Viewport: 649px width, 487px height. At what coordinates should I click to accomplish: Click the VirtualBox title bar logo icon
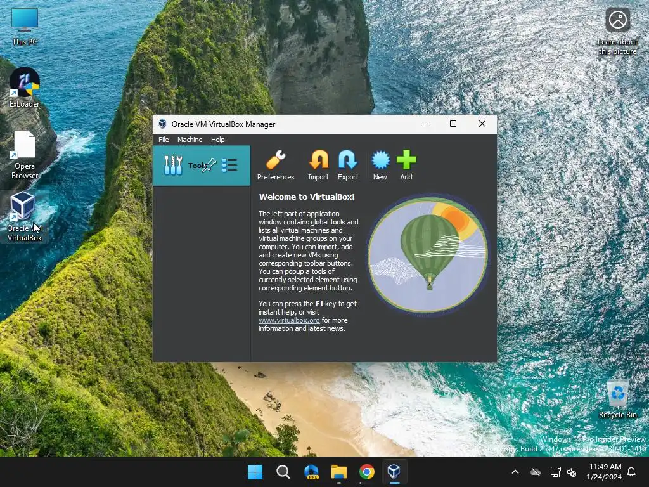[163, 124]
